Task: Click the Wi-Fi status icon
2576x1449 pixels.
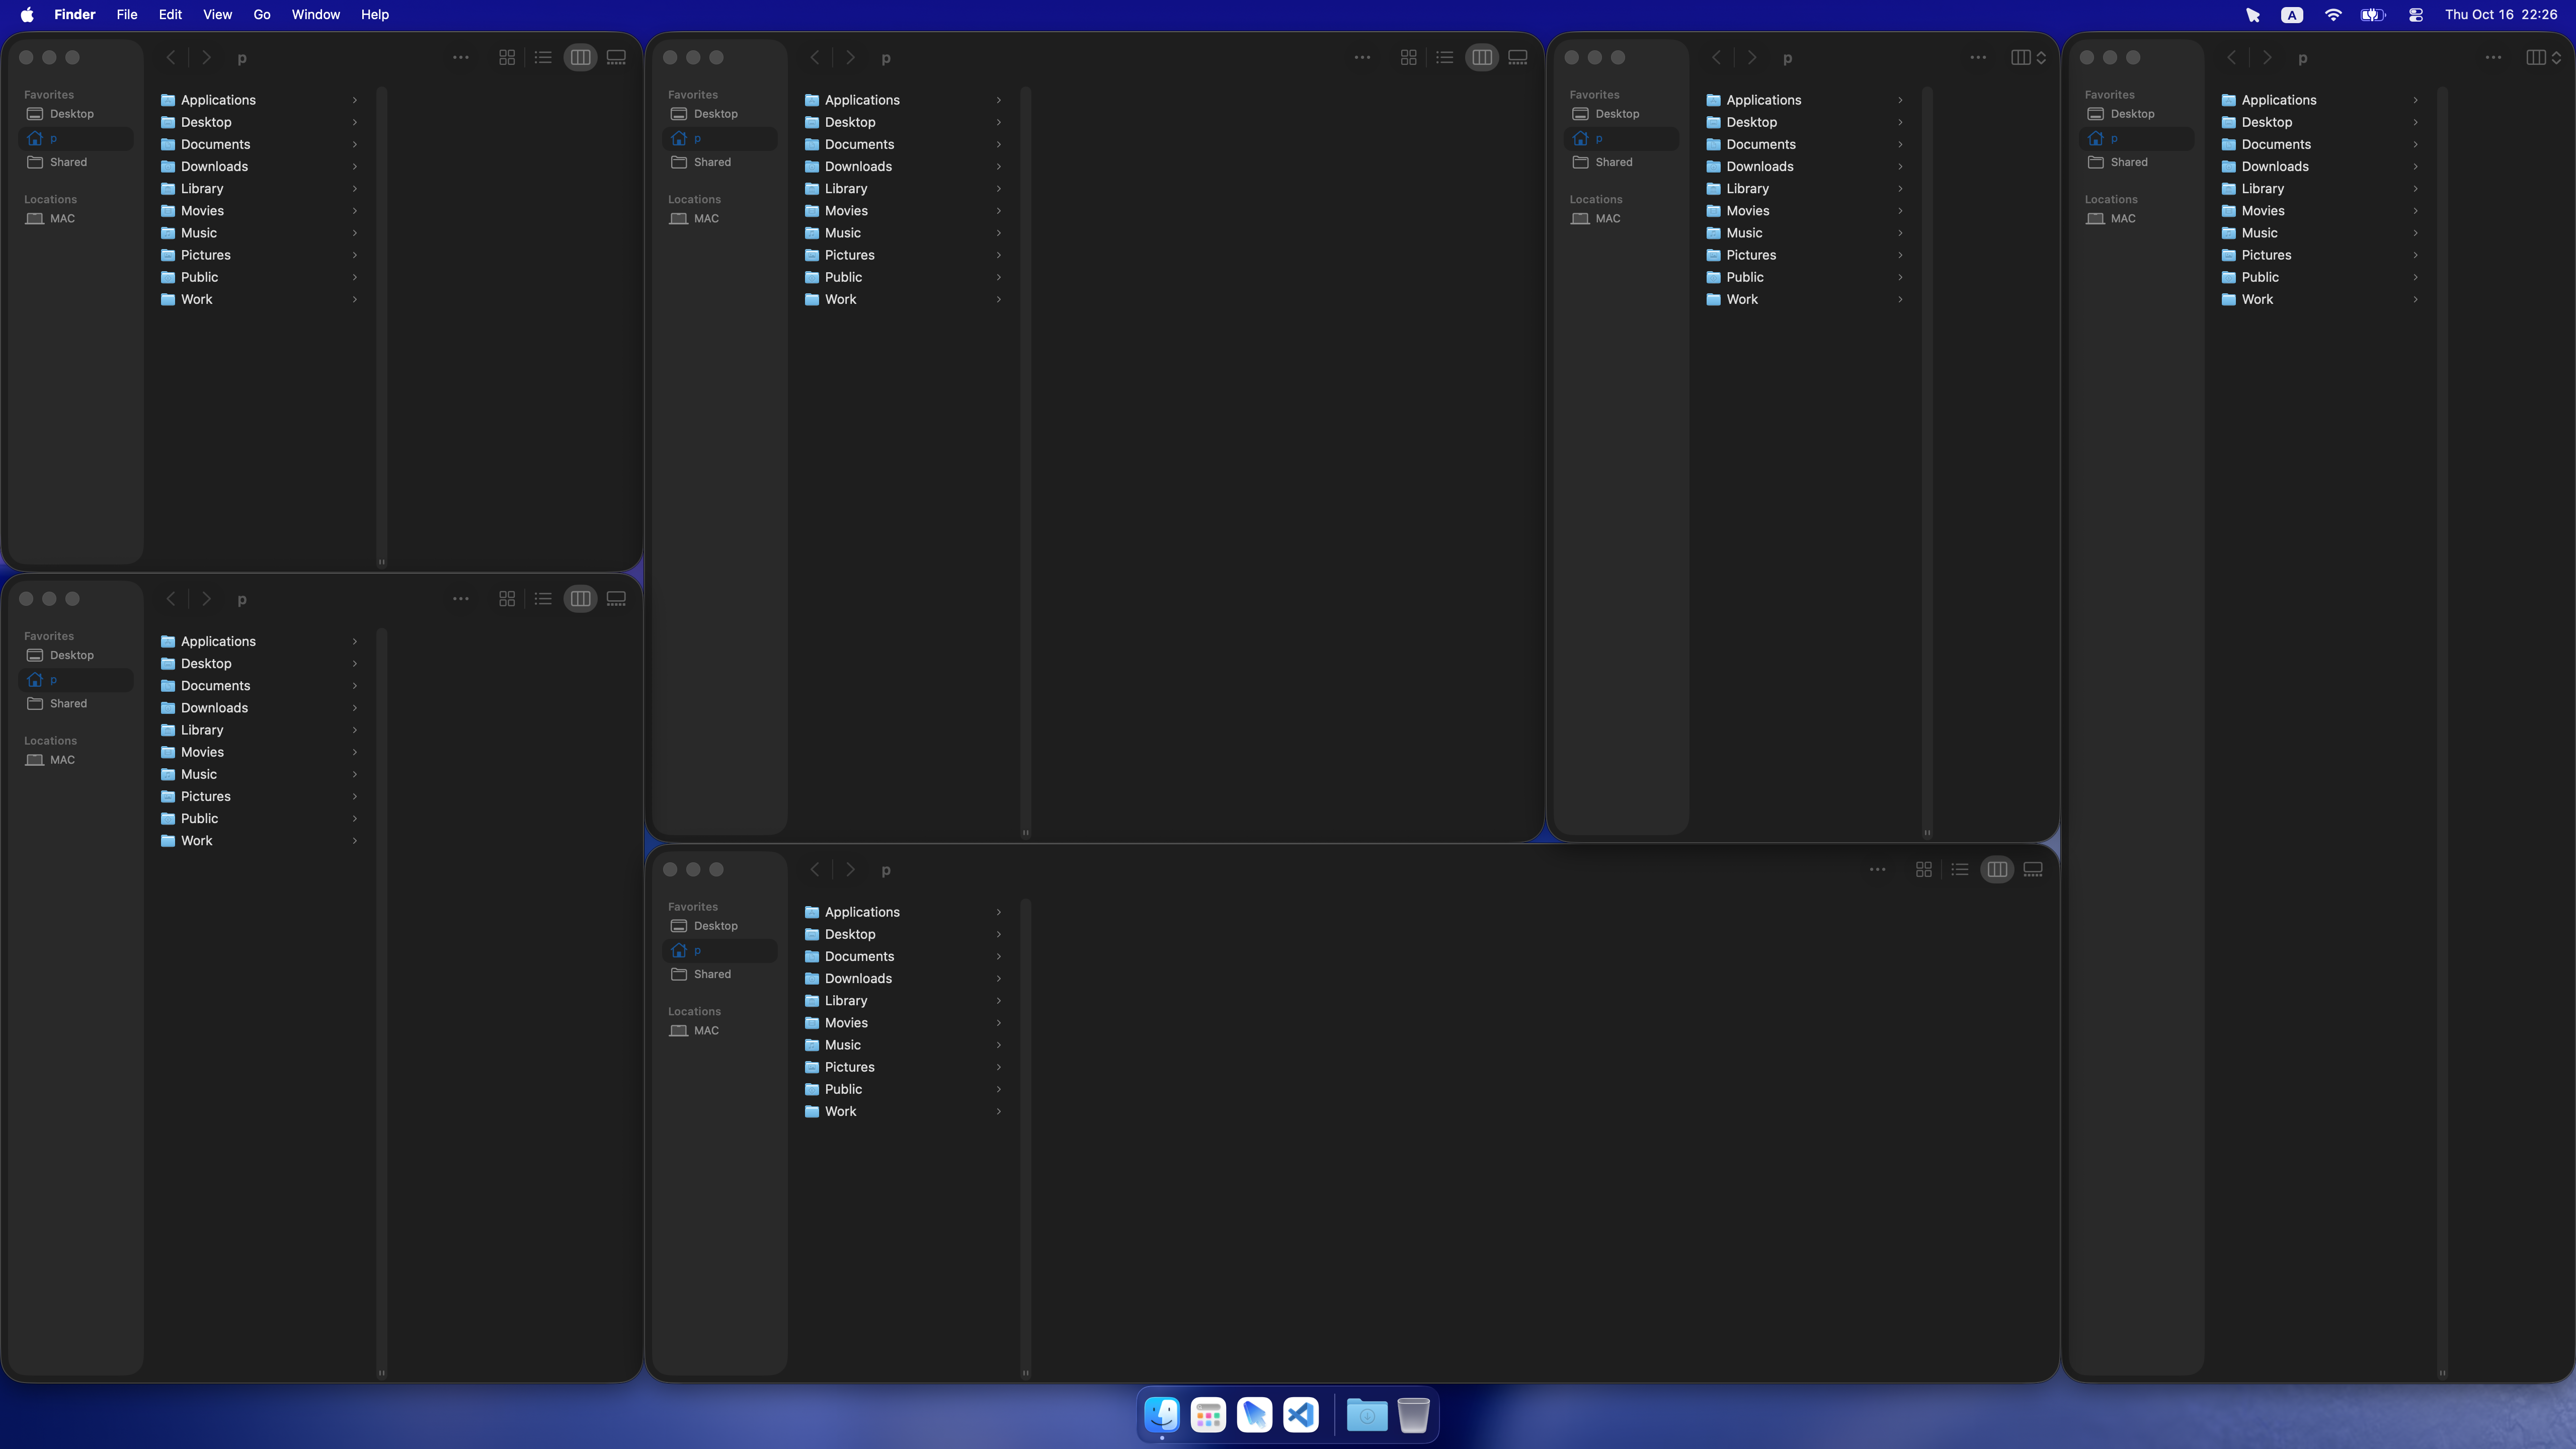Action: tap(2333, 15)
